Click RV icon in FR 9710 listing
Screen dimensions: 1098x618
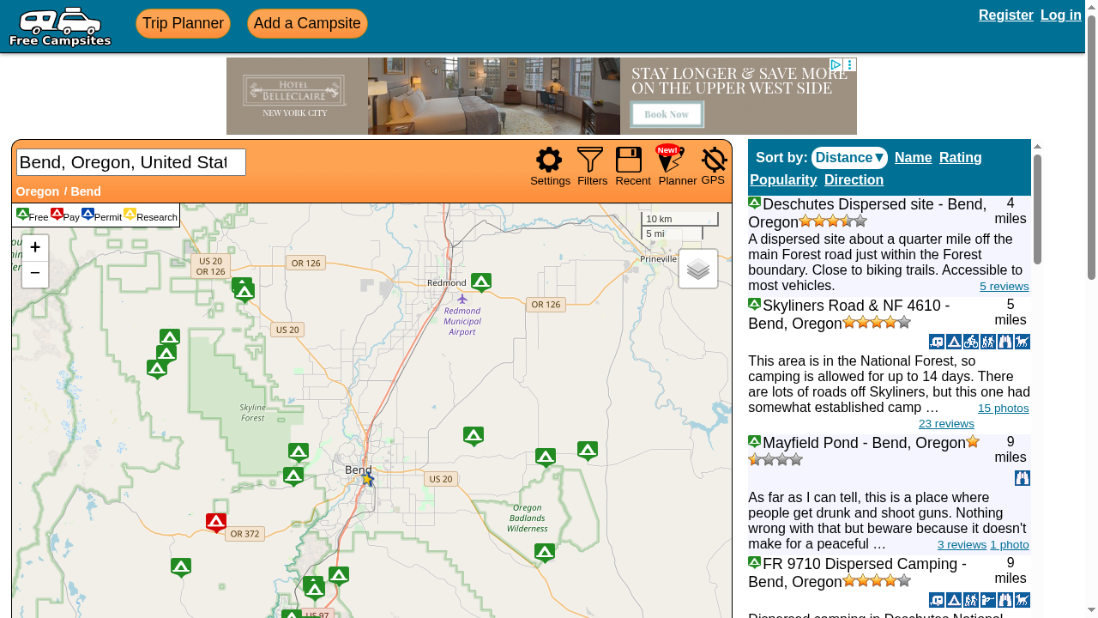(937, 600)
